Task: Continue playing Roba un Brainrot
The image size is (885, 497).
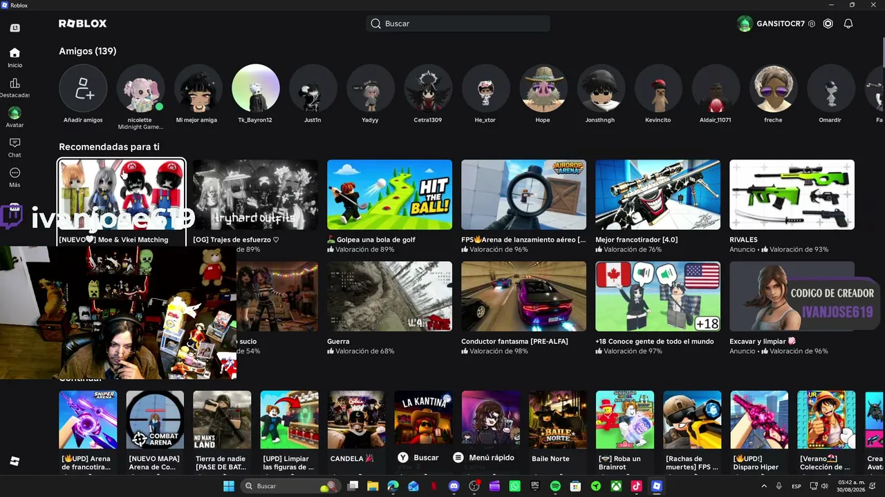Action: click(x=624, y=420)
